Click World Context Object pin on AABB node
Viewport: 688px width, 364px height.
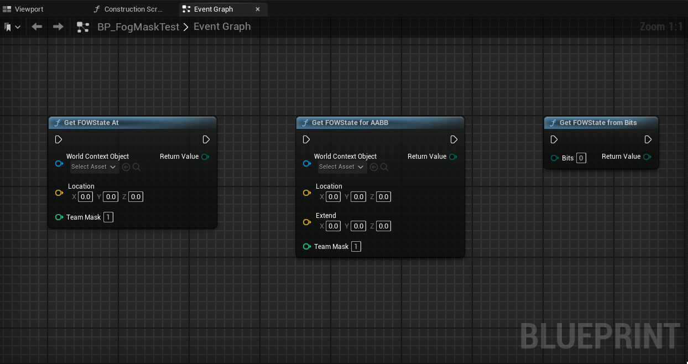pos(307,164)
